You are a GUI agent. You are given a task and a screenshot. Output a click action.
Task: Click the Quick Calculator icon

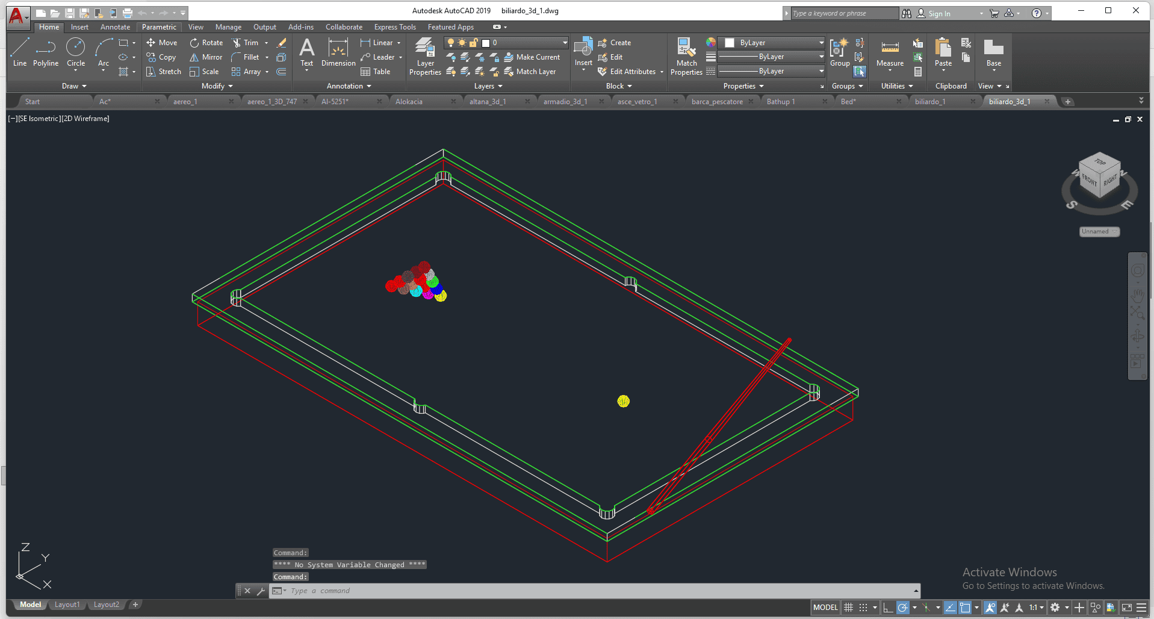coord(918,72)
